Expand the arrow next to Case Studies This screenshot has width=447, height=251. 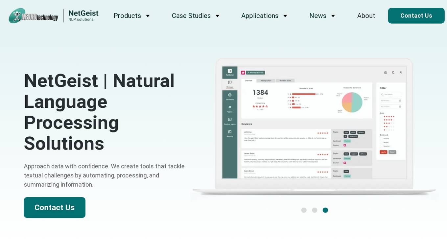pos(218,16)
